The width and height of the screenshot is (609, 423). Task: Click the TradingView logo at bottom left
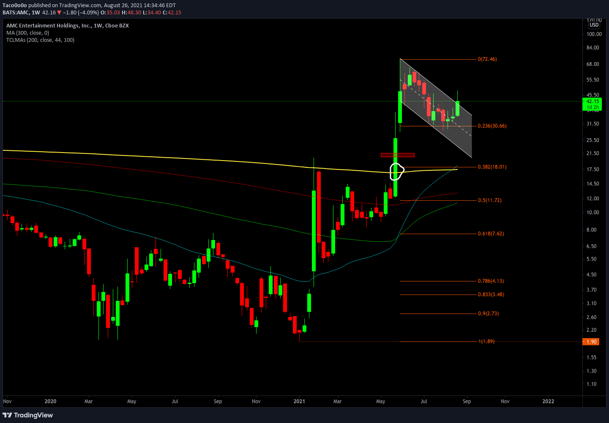[28, 415]
